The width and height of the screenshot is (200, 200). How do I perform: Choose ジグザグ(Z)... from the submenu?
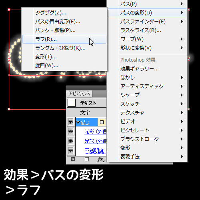[64, 13]
